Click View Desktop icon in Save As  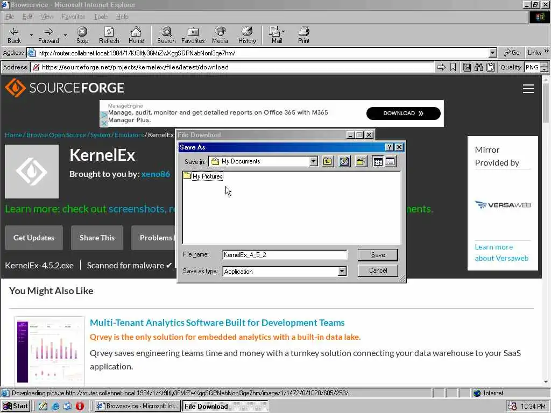coord(344,161)
